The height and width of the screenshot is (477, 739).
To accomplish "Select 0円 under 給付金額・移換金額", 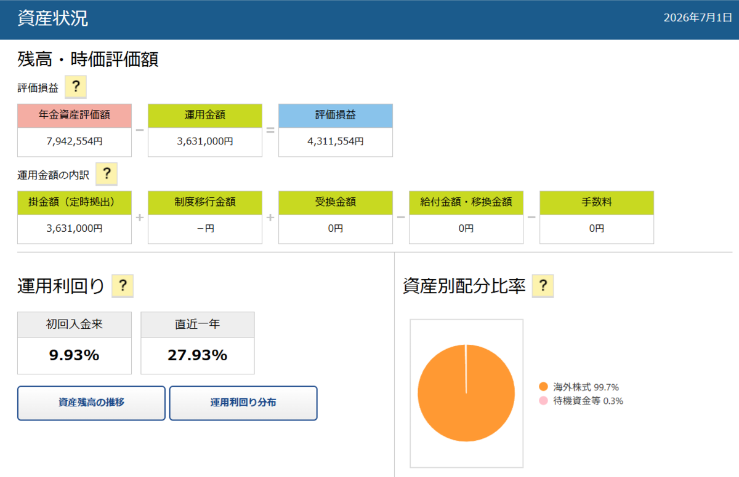I will coord(466,229).
